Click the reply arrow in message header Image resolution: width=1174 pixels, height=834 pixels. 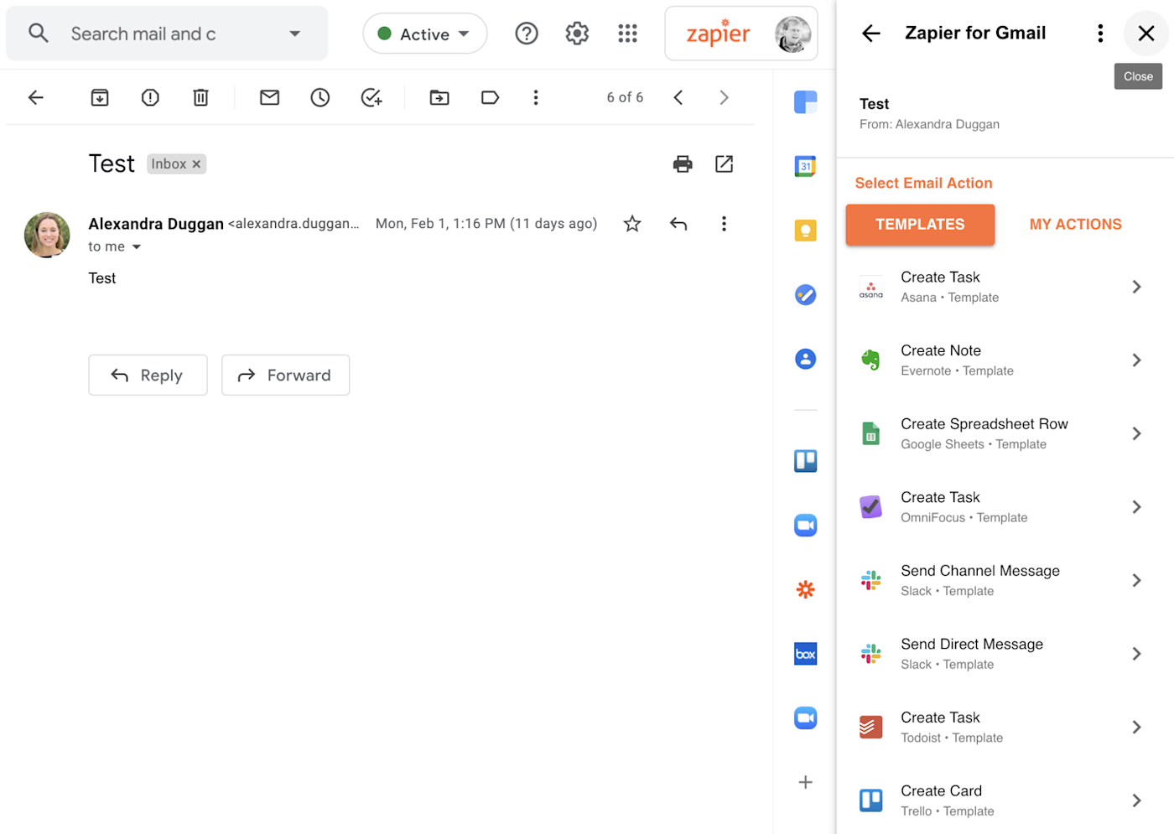click(x=678, y=224)
